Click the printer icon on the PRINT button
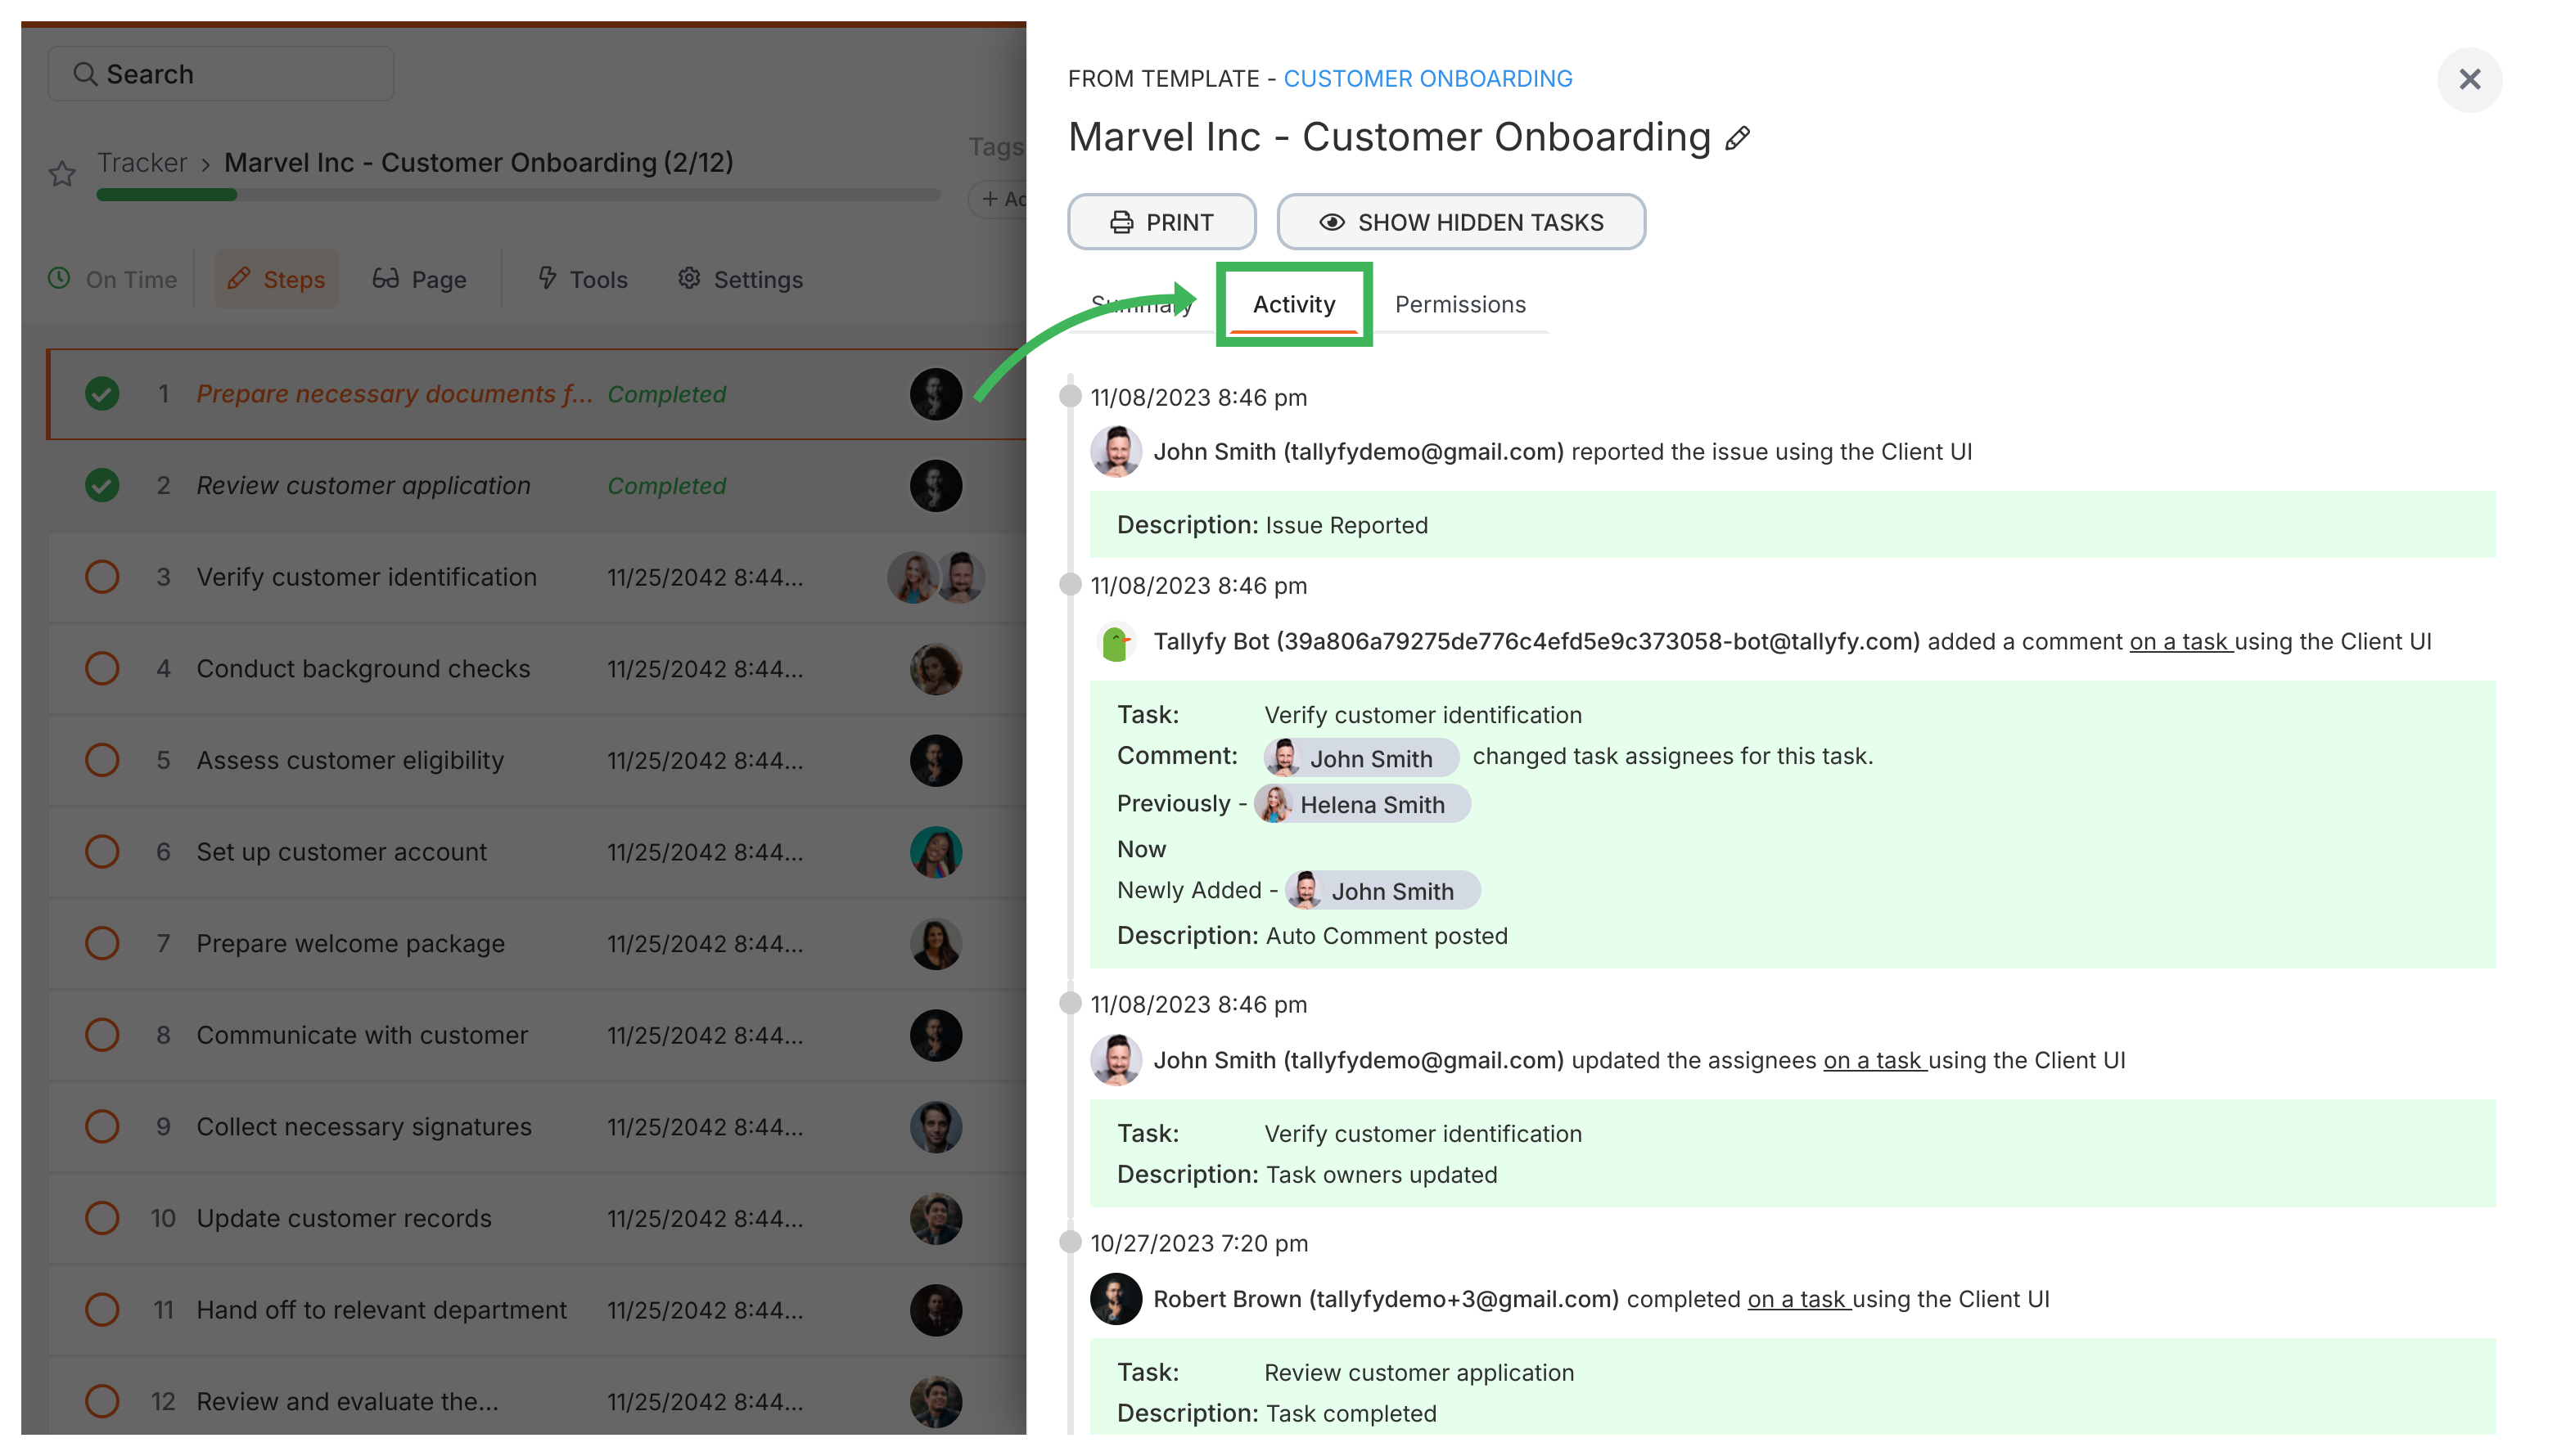This screenshot has height=1456, width=2557. (x=1121, y=221)
